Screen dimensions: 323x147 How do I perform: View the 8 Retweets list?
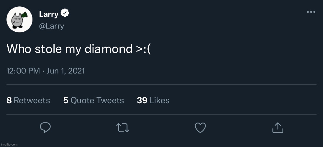point(28,101)
